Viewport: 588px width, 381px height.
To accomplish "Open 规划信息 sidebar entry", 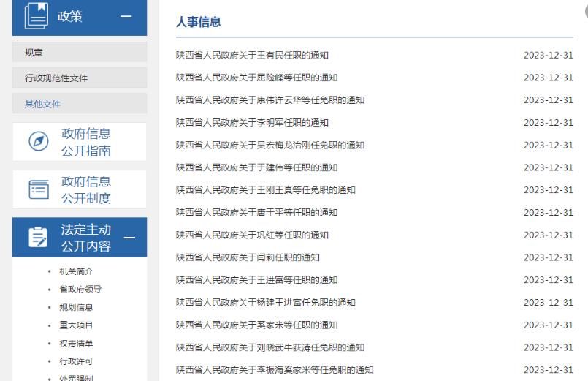I will [x=76, y=307].
